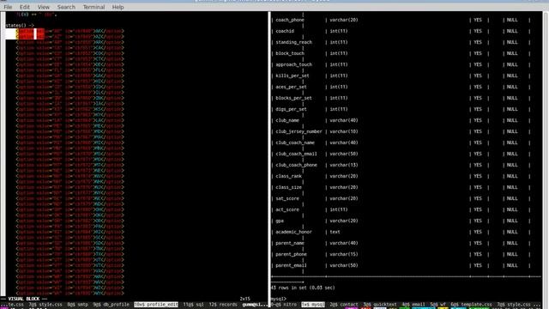
Task: Click the digs_per_set field name
Action: click(291, 109)
